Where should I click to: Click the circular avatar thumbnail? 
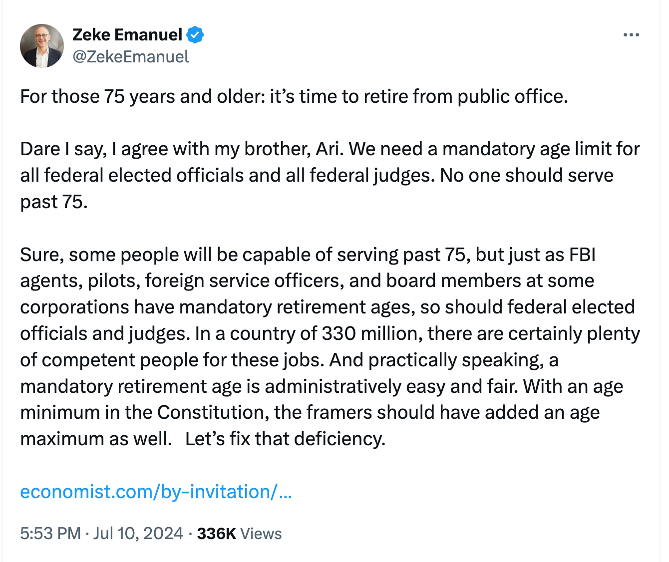pos(42,45)
